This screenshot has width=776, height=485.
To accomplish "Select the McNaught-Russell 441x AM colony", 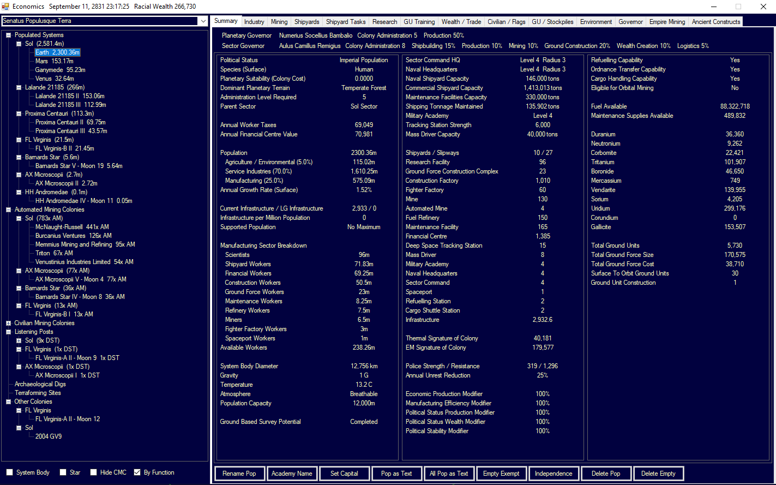I will pyautogui.click(x=72, y=227).
